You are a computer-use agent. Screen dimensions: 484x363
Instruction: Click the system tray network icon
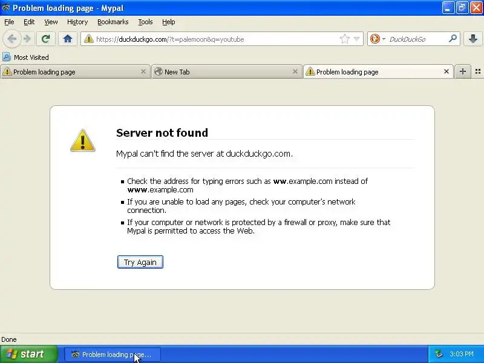(x=439, y=354)
